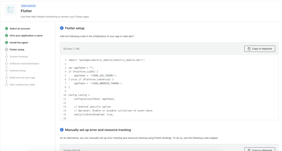
Task: Open the Give your application a name step
Action: [26, 36]
